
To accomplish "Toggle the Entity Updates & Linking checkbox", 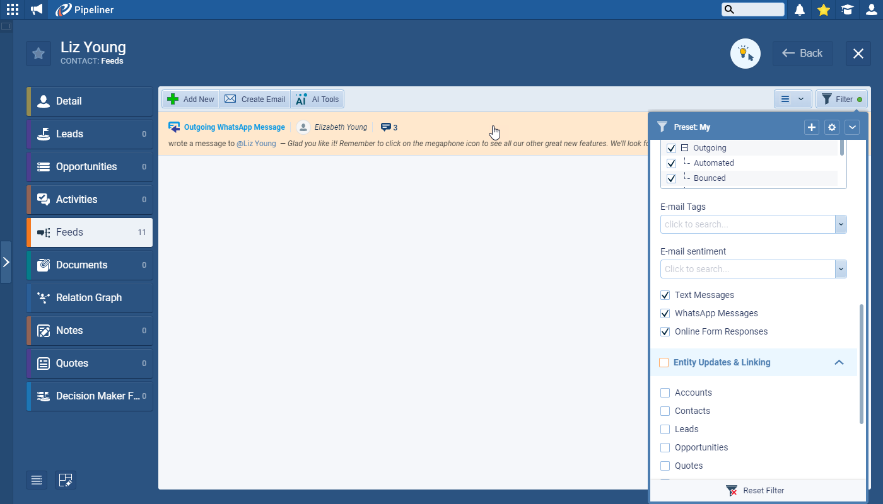I will 664,362.
